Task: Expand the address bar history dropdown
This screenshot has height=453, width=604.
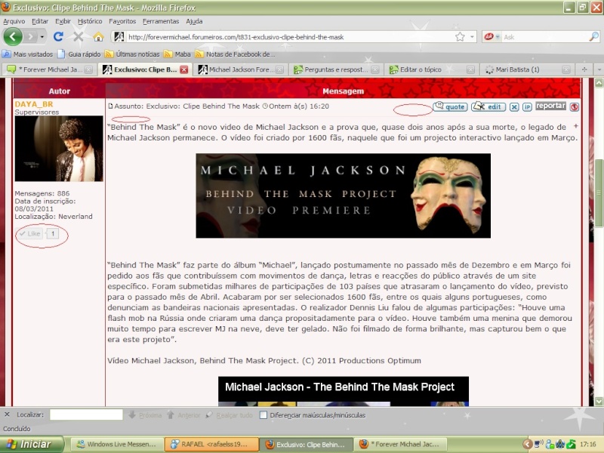Action: (x=472, y=37)
